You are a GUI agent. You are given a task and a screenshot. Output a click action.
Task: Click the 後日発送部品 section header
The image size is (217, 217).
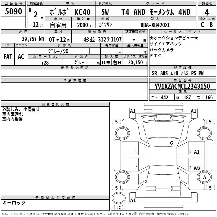[x=75, y=68]
